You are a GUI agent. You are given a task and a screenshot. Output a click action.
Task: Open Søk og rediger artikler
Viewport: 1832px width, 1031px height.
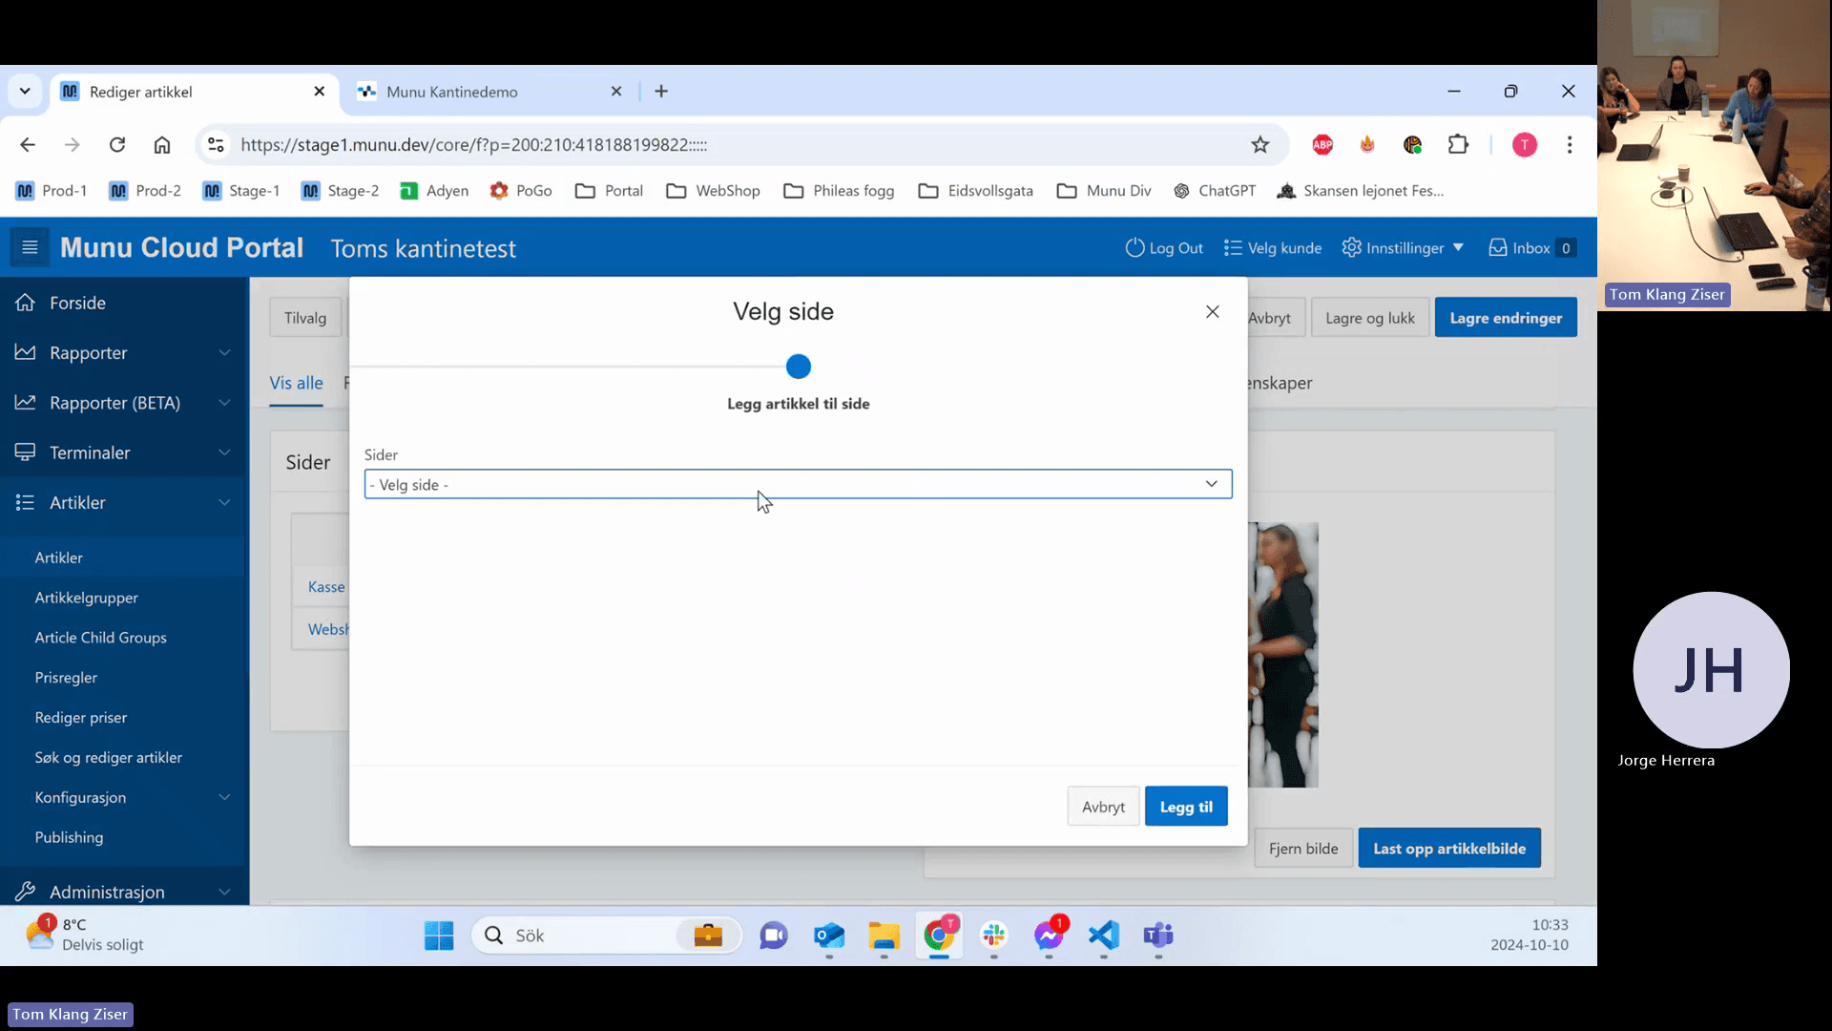(108, 758)
